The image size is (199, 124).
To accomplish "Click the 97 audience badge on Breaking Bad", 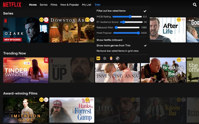I will point(183,60).
